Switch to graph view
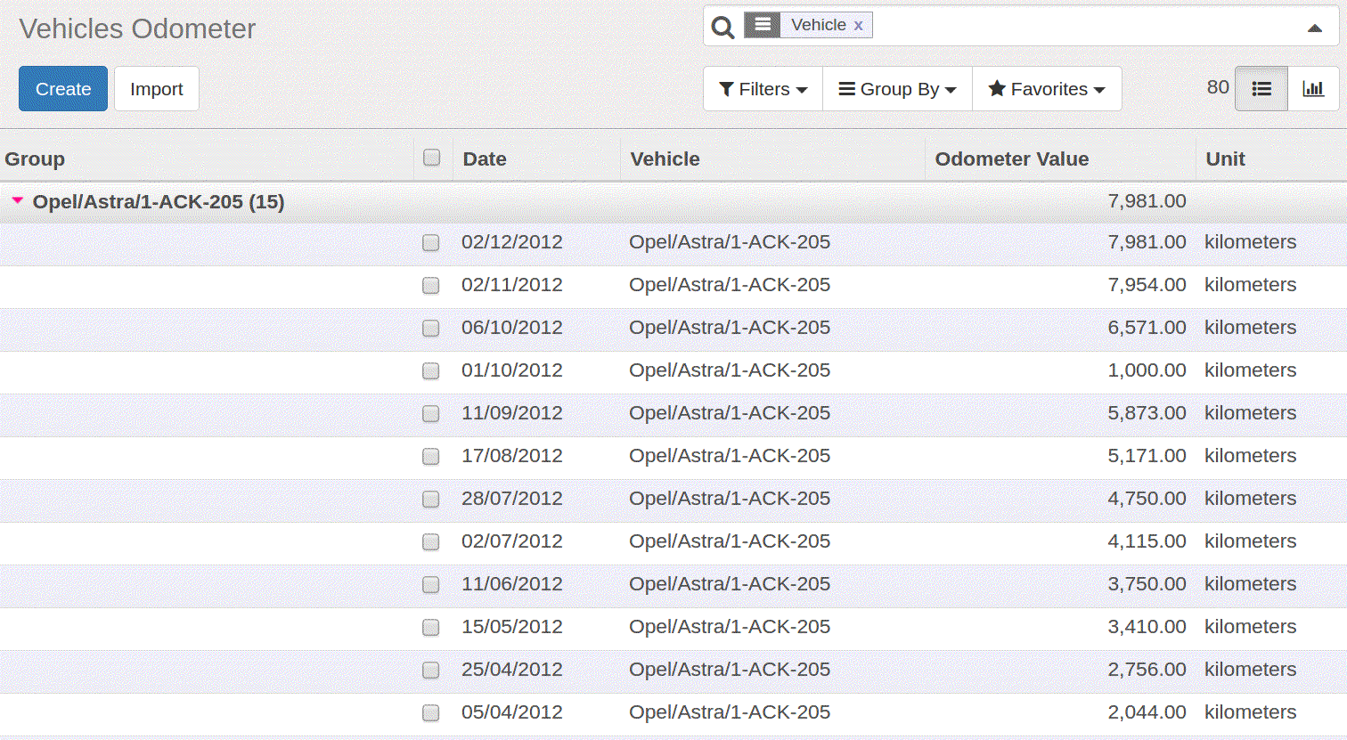The image size is (1347, 740). point(1313,88)
